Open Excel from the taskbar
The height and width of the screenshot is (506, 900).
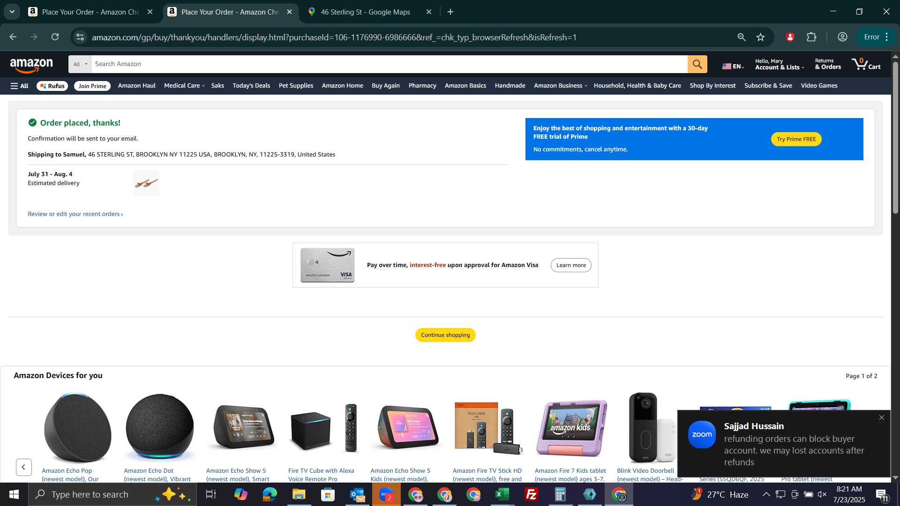tap(502, 494)
